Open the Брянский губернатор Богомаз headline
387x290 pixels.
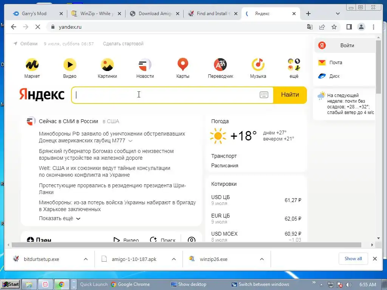106,154
